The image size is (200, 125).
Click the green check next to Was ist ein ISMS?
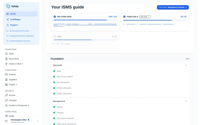[54, 77]
